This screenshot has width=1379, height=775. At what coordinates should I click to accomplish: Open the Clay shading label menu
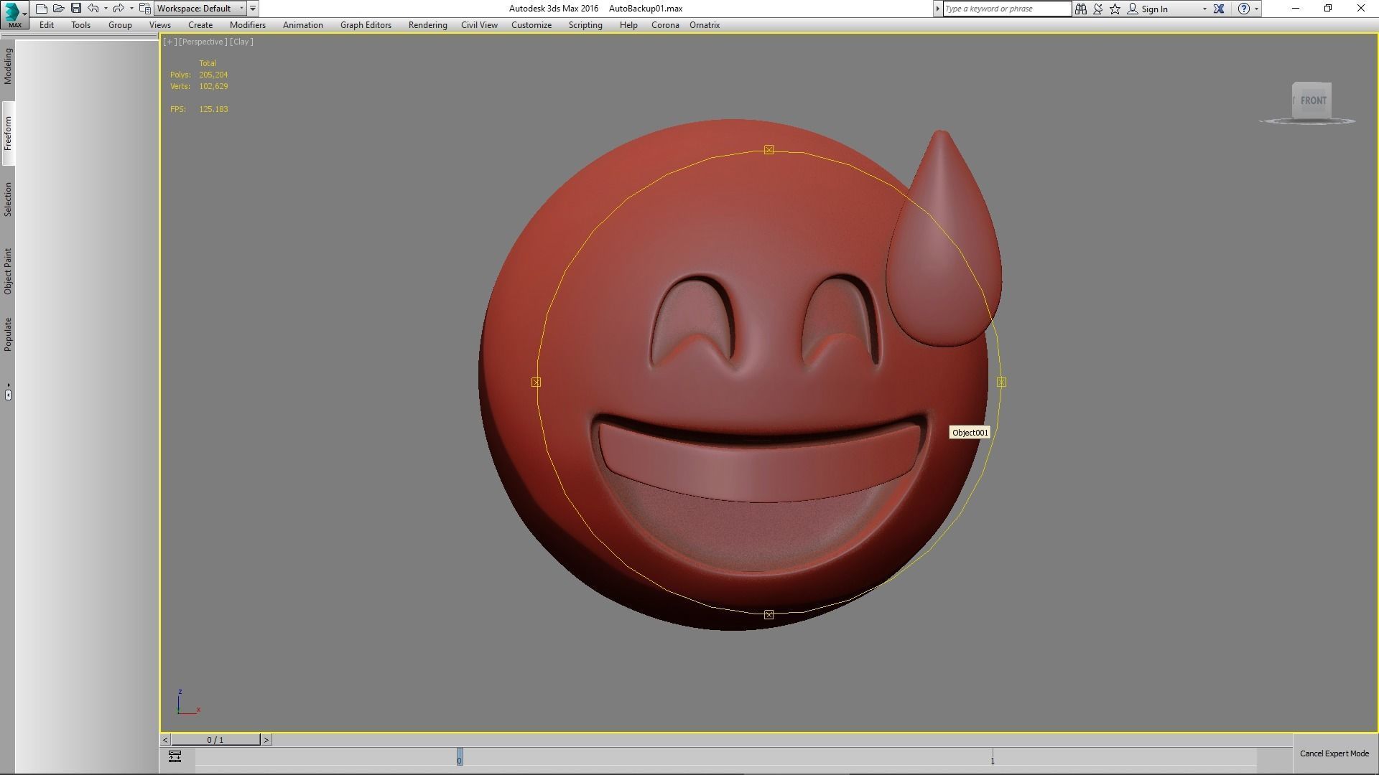241,42
